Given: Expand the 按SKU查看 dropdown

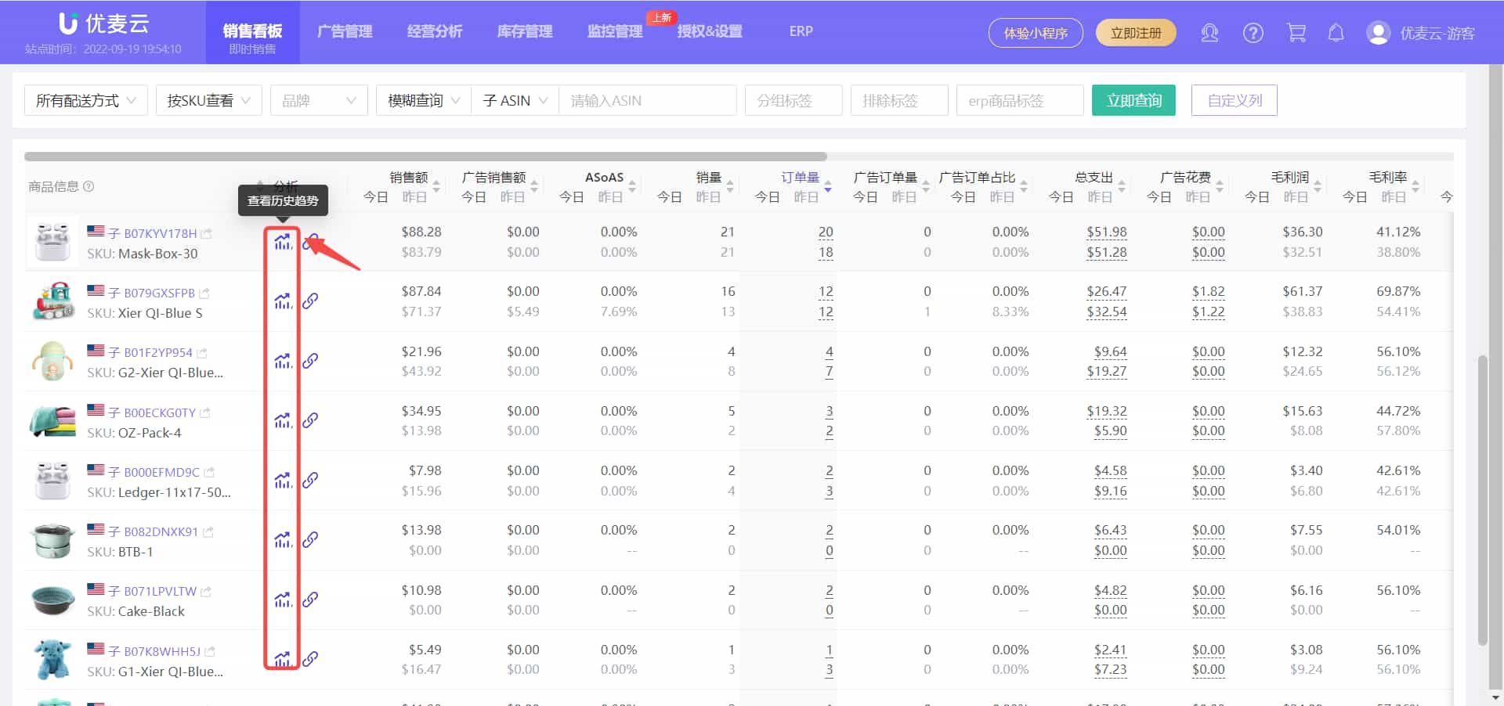Looking at the screenshot, I should (208, 100).
